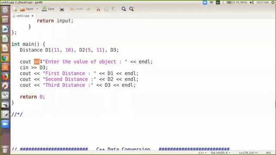276x155 pixels.
Task: Place cursor on the "cin >> D3;" line
Action: 34,68
